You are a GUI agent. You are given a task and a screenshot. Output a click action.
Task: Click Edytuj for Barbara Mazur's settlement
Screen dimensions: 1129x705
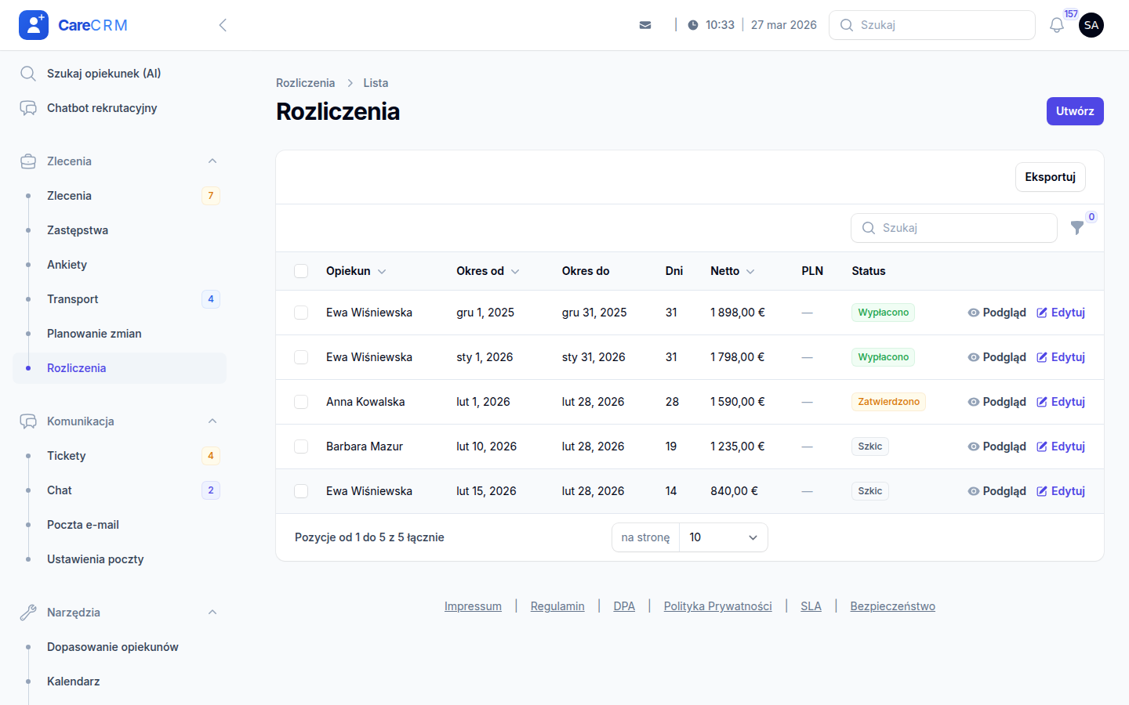click(1061, 446)
